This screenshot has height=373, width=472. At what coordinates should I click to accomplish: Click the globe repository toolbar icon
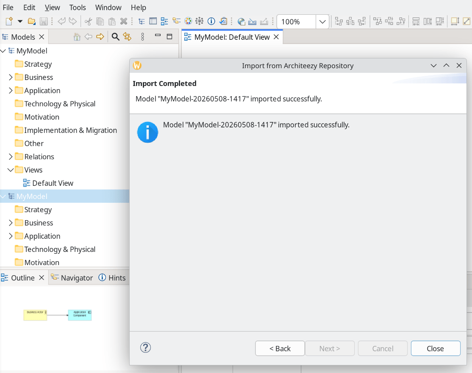(x=241, y=21)
